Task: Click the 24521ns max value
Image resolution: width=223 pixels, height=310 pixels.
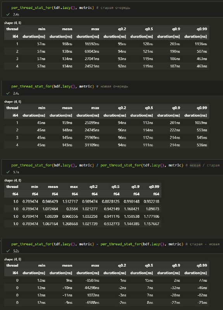Action: pyautogui.click(x=92, y=66)
